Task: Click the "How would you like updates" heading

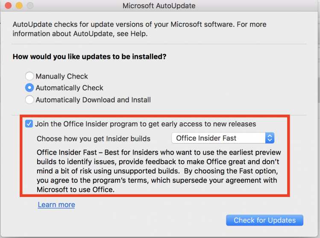Action: (x=89, y=56)
